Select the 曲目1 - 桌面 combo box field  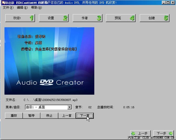coord(46,107)
